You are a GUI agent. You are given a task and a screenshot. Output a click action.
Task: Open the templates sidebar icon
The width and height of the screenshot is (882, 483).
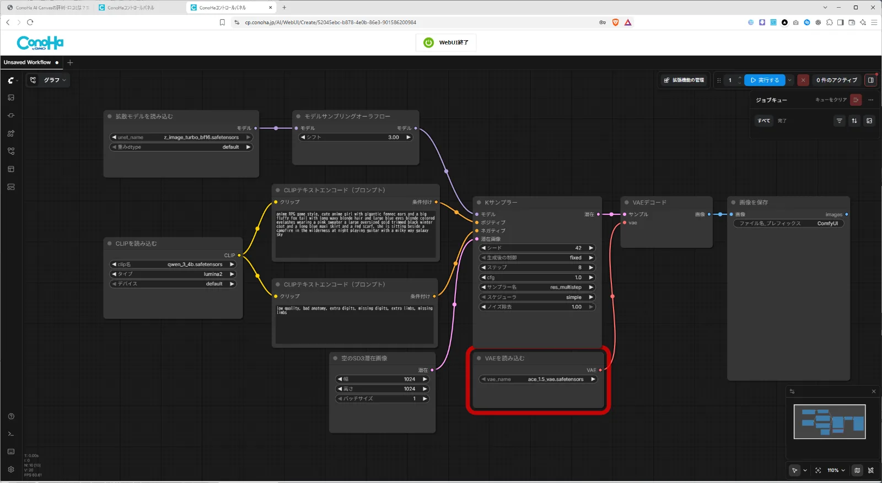[x=11, y=169]
